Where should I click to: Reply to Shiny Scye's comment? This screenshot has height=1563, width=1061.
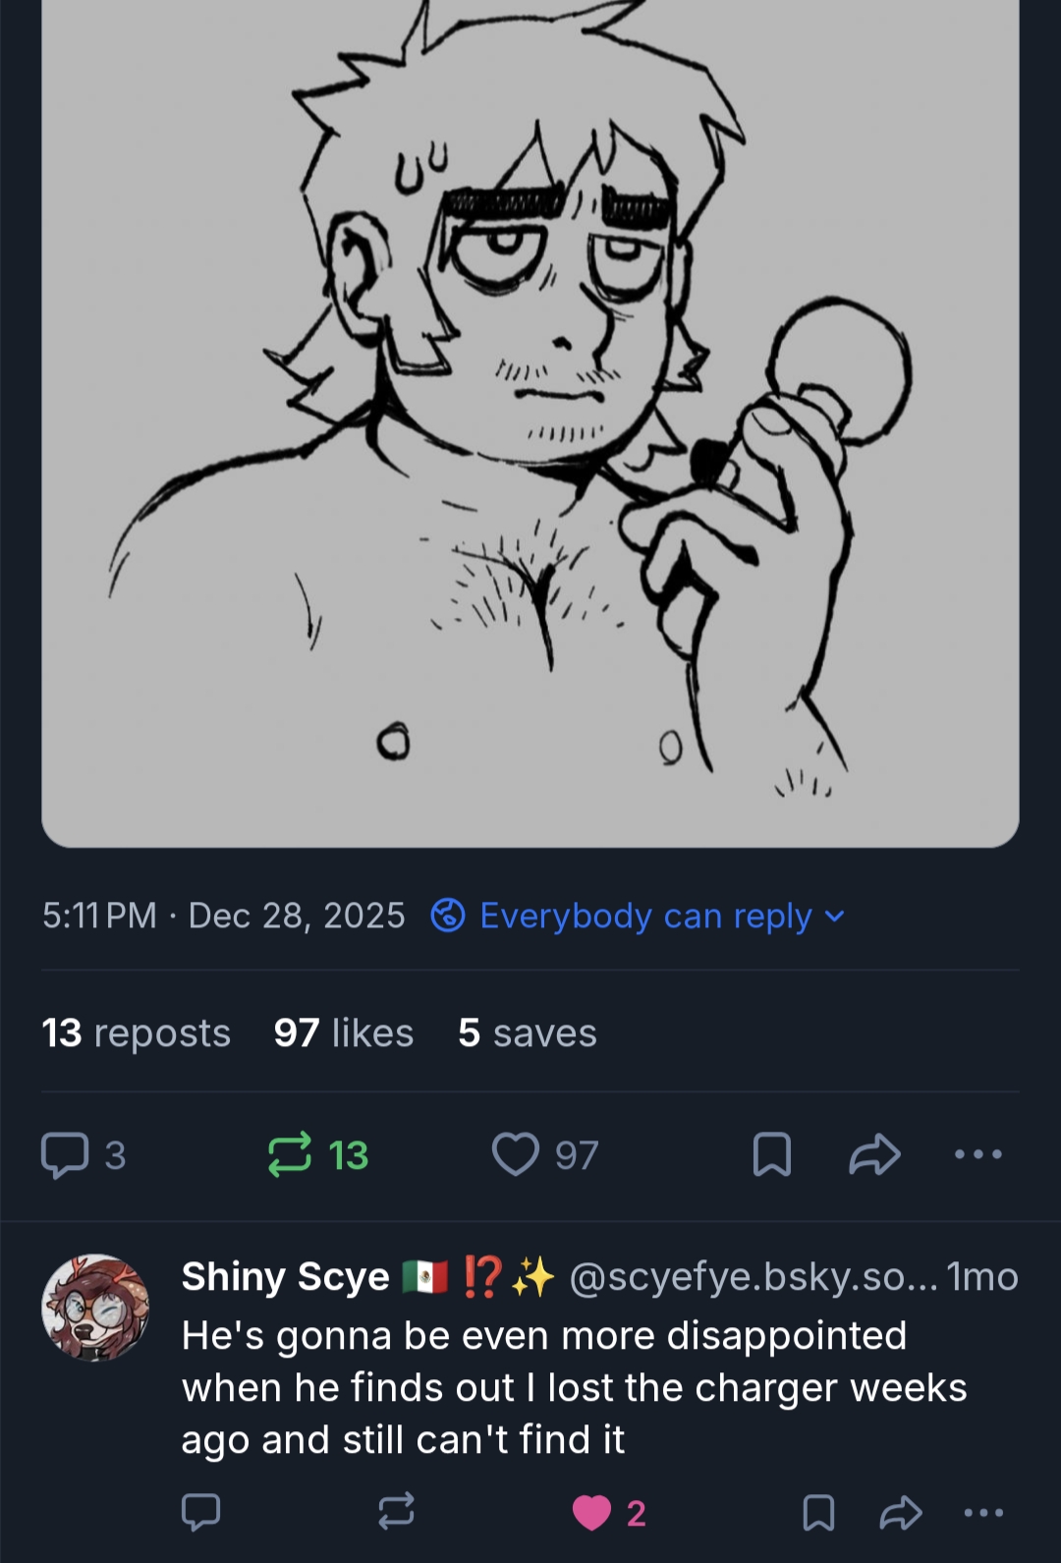click(x=201, y=1512)
